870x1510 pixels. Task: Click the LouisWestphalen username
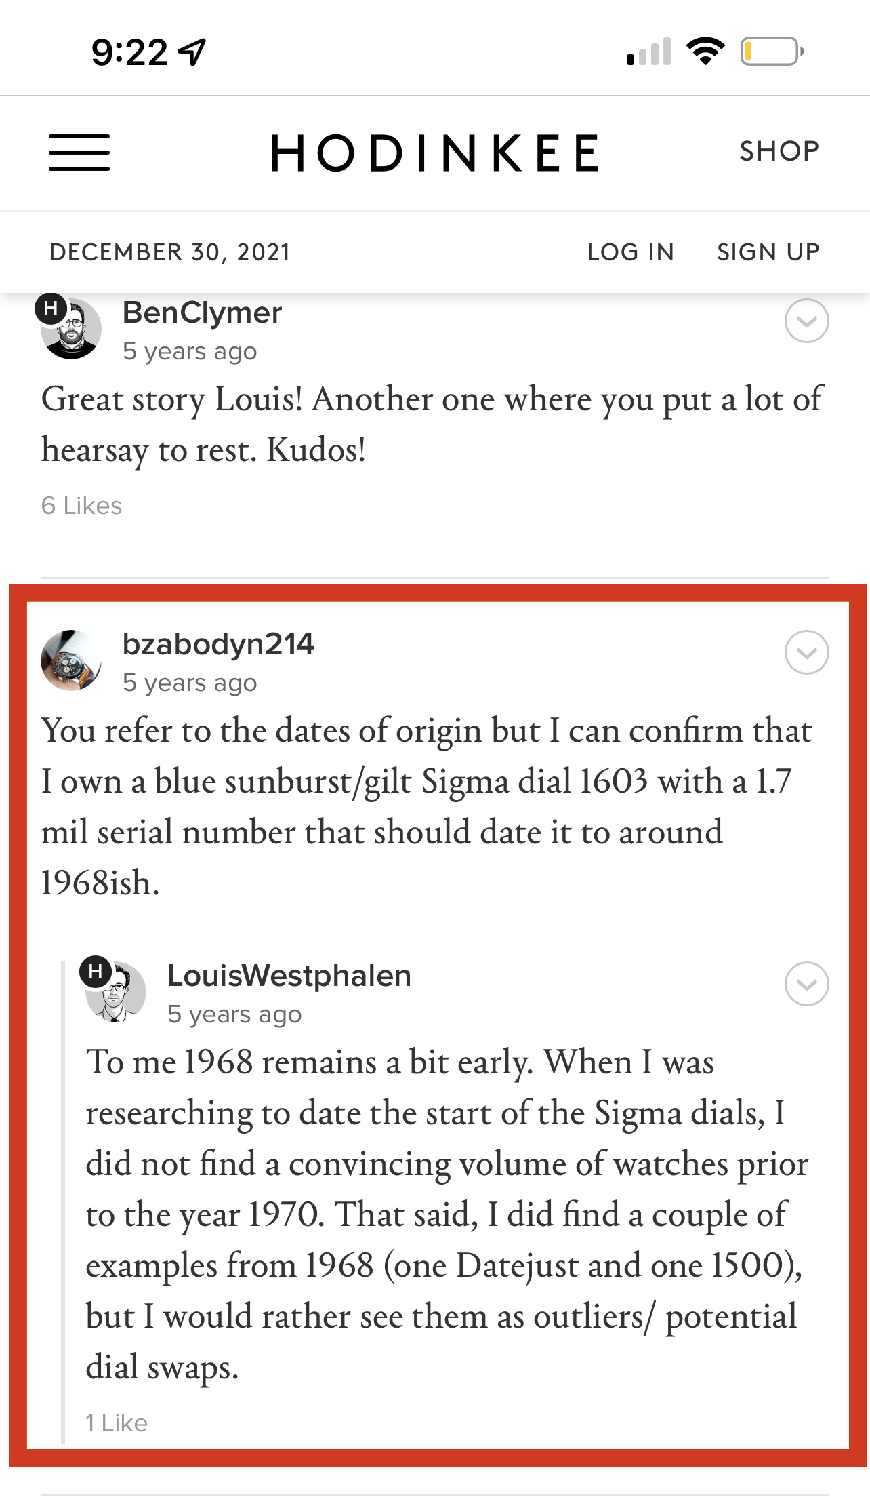289,976
